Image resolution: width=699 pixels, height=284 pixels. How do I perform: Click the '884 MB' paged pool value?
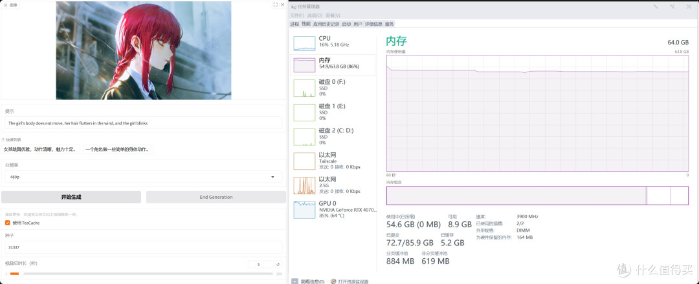(401, 261)
